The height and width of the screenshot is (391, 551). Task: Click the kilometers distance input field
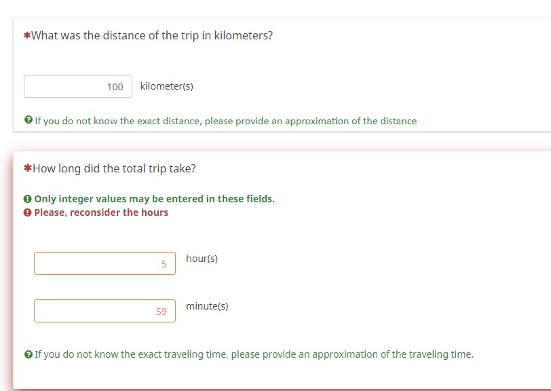coord(77,86)
